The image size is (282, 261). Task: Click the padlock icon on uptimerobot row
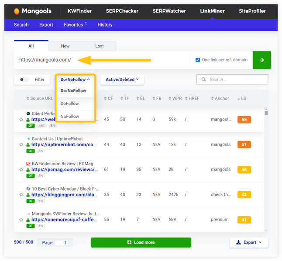coord(28,145)
